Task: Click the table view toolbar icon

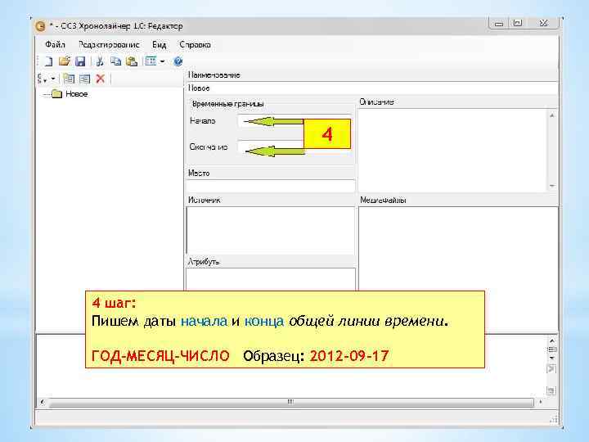Action: 151,61
